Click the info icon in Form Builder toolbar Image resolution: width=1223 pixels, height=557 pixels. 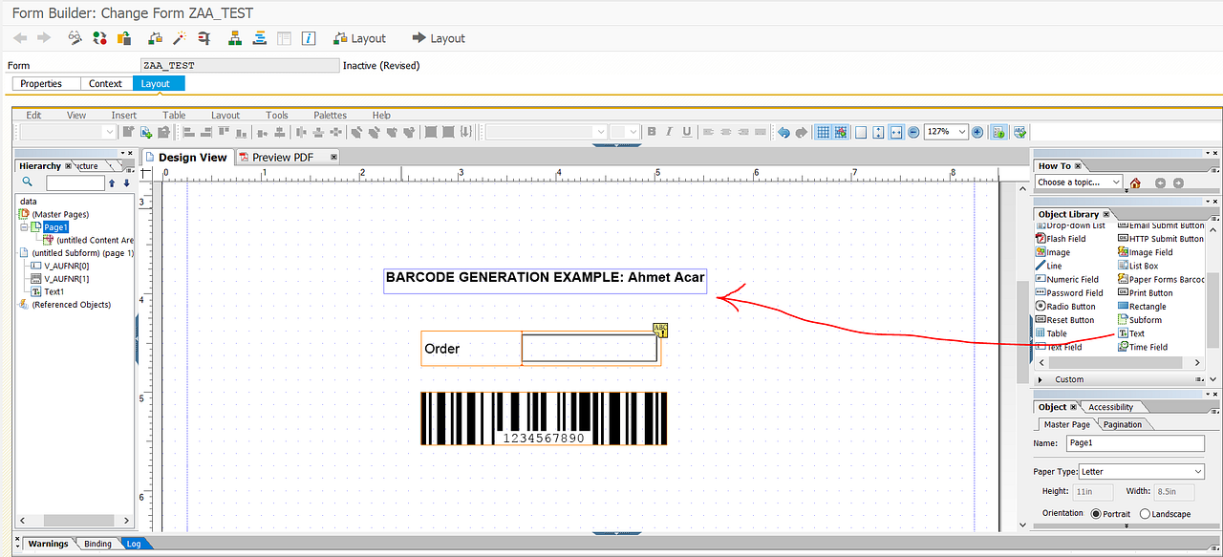click(x=308, y=37)
